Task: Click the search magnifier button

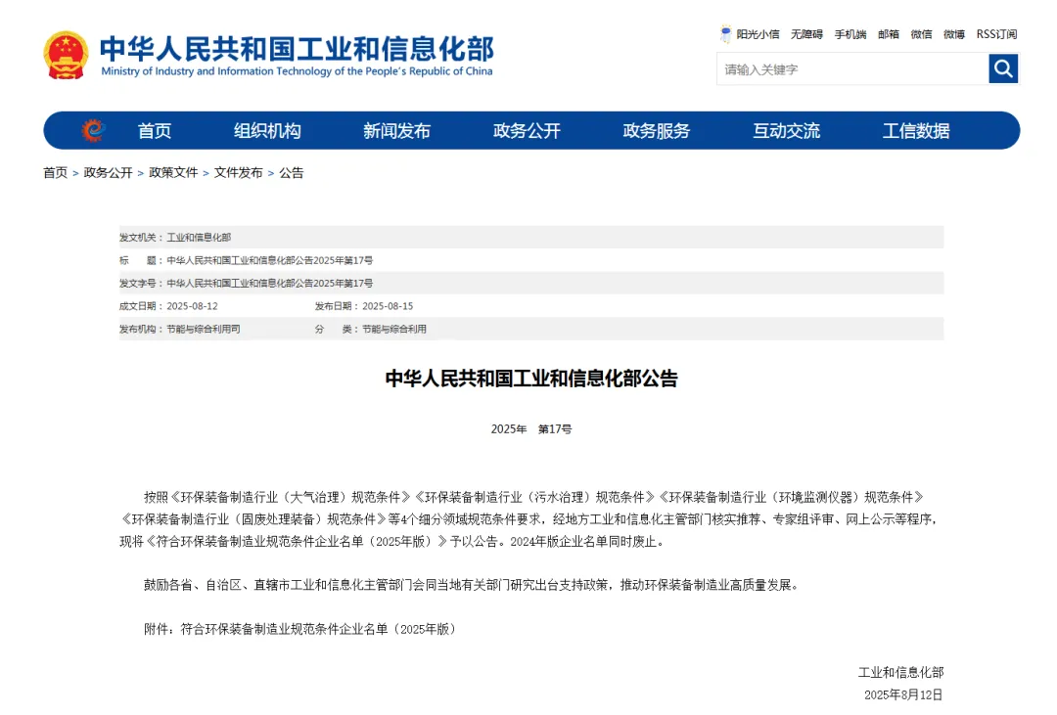Action: pos(1003,68)
